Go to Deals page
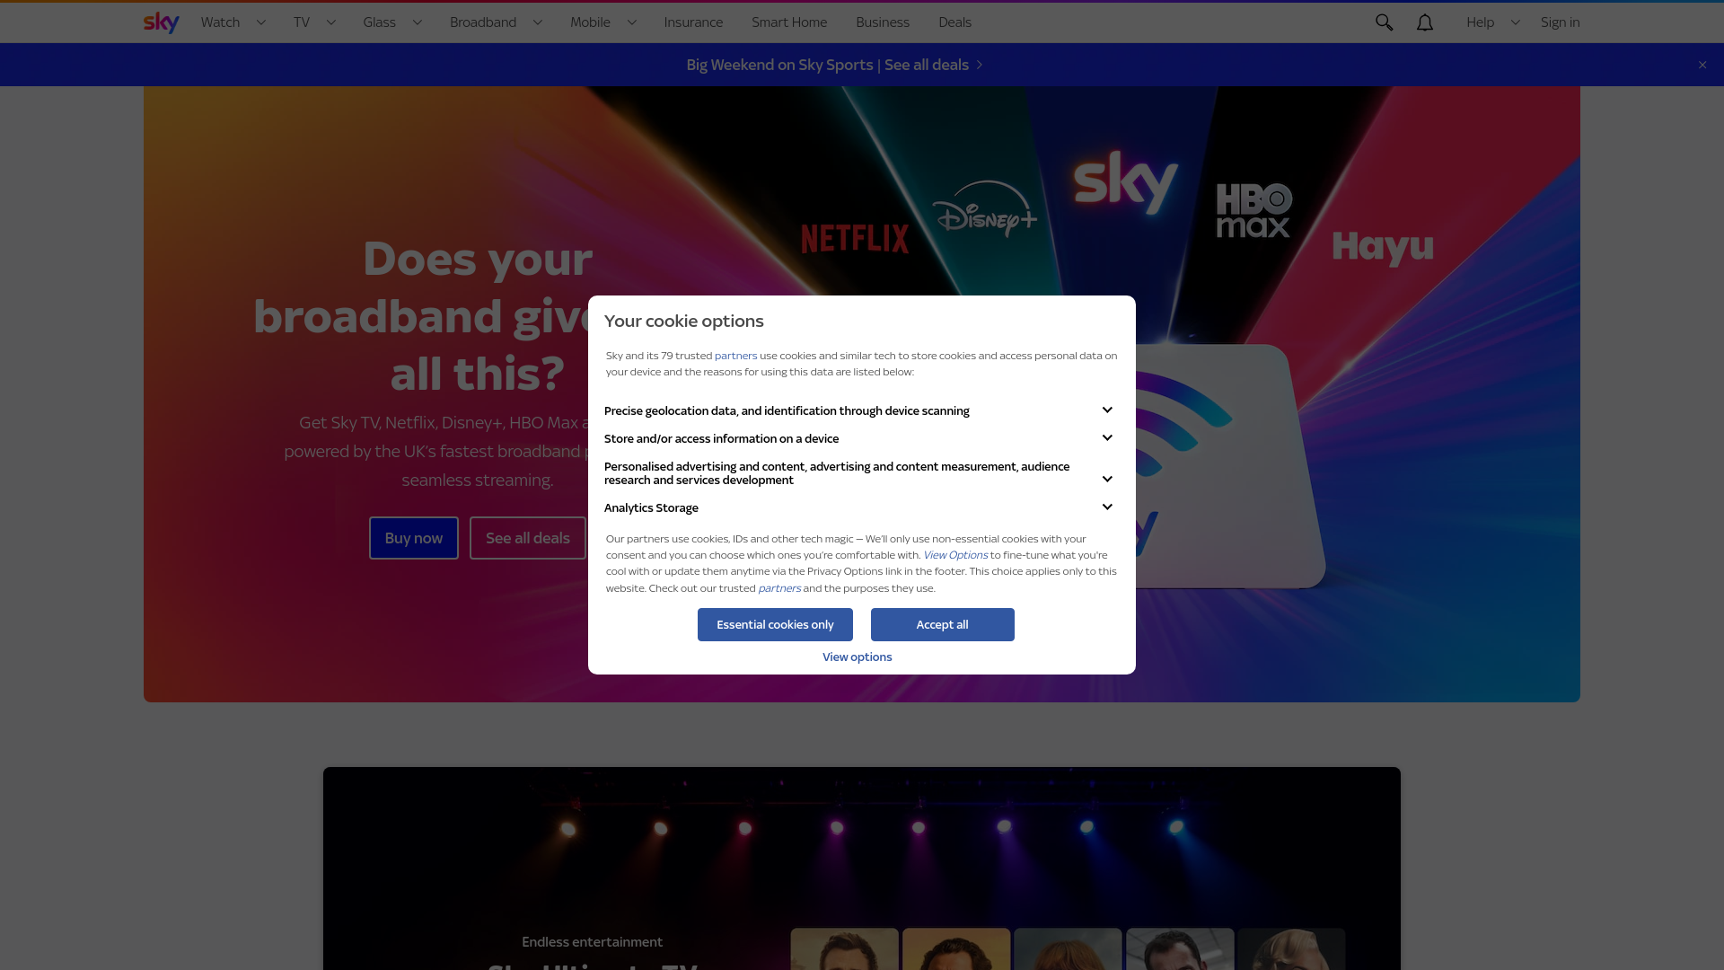The height and width of the screenshot is (970, 1724). click(954, 22)
